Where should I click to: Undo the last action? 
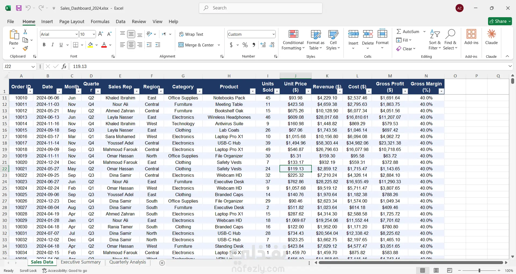(x=28, y=8)
